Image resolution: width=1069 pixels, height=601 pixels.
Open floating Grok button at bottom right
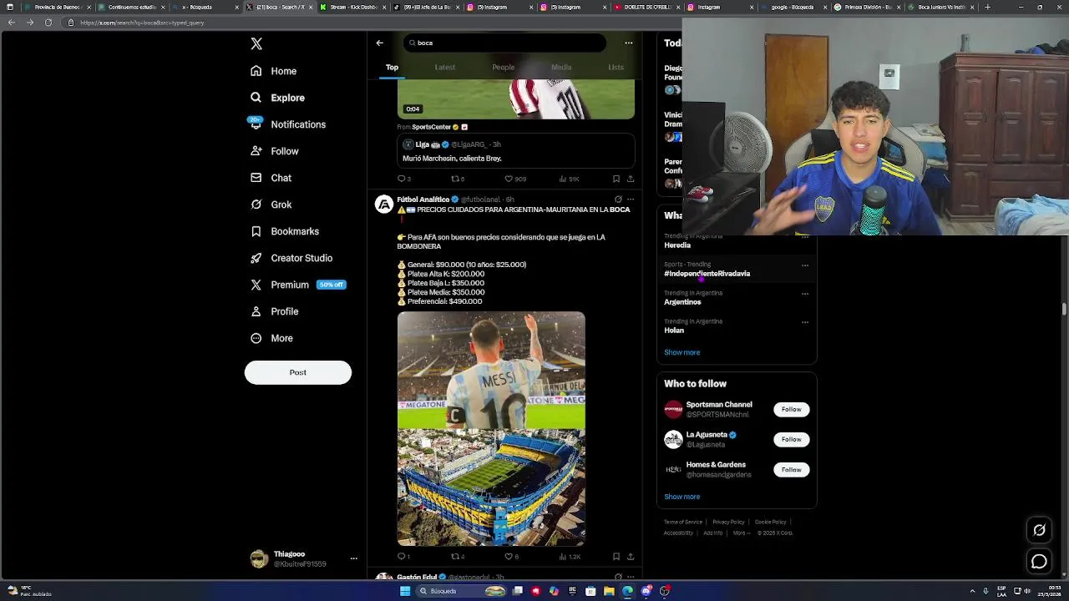click(1039, 530)
